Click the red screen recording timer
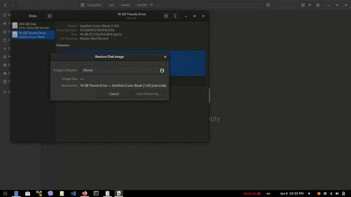Viewport: 351px width, 197px height. pyautogui.click(x=252, y=193)
